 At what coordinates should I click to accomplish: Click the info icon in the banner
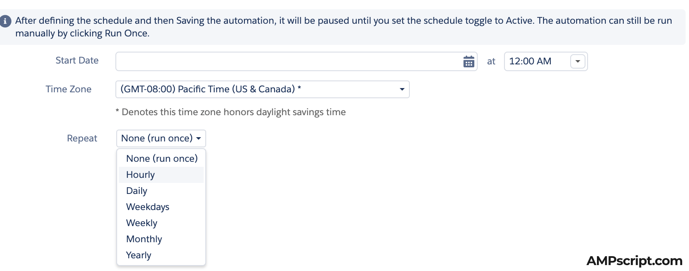coord(6,21)
